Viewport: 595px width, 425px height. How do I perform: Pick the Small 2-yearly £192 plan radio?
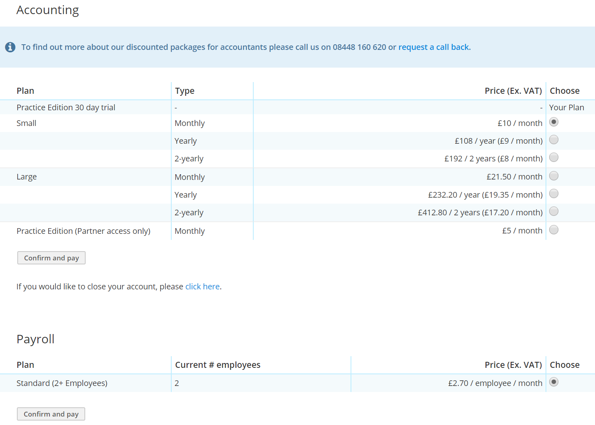[x=554, y=157]
